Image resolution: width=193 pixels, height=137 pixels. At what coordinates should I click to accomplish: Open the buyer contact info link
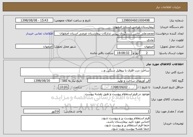pyautogui.click(x=40, y=34)
